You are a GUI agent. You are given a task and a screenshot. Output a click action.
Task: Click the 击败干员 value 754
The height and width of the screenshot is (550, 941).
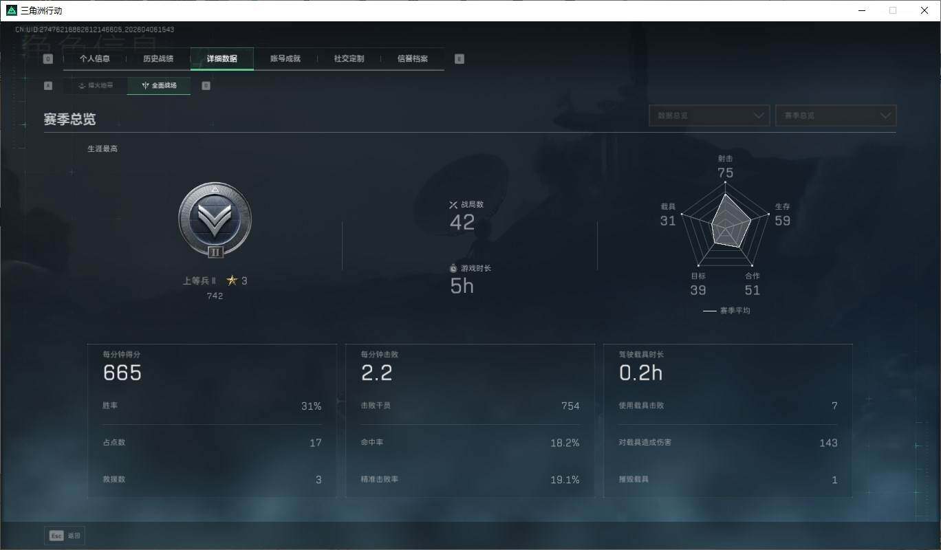(x=570, y=406)
